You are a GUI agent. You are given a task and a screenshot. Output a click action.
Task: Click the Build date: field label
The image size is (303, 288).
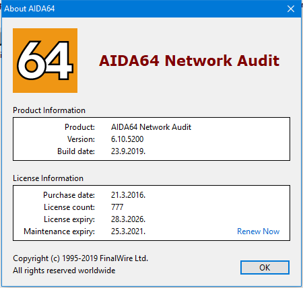(x=76, y=151)
